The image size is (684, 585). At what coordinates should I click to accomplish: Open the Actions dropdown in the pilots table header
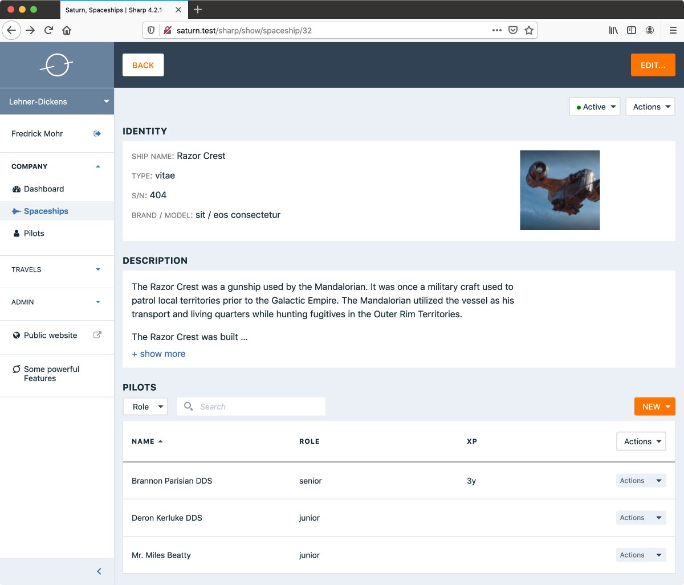click(x=641, y=441)
